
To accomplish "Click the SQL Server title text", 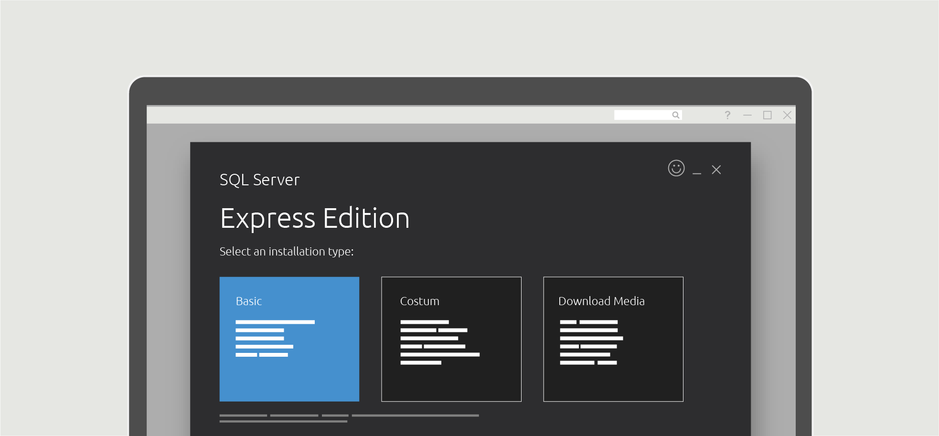I will click(x=259, y=180).
